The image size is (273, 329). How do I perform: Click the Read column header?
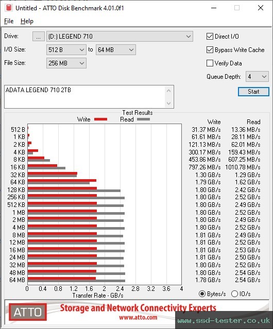(253, 122)
